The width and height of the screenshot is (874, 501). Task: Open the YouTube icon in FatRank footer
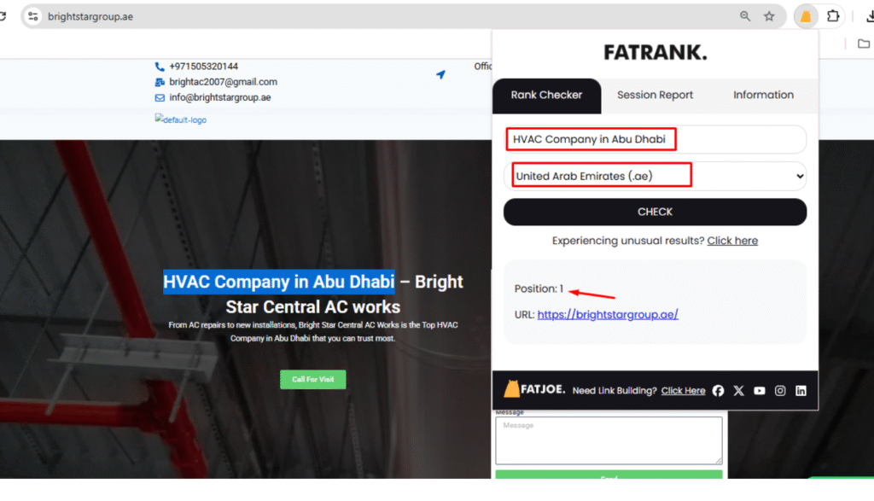point(760,391)
